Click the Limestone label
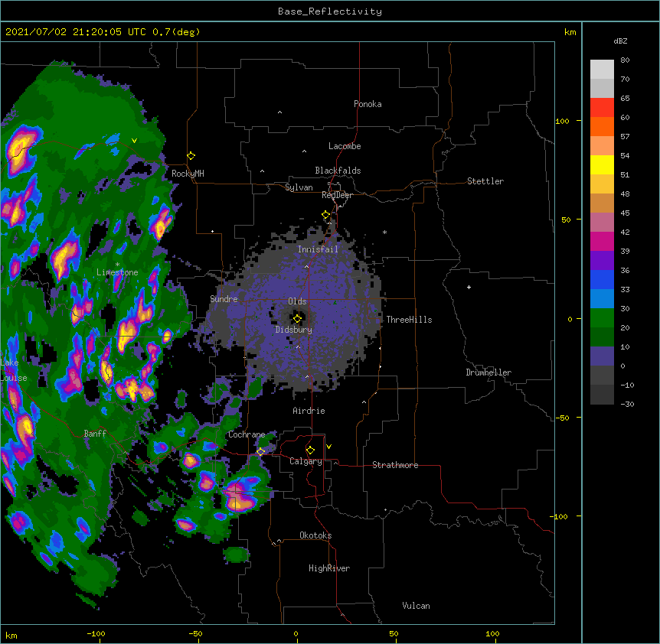 click(117, 272)
